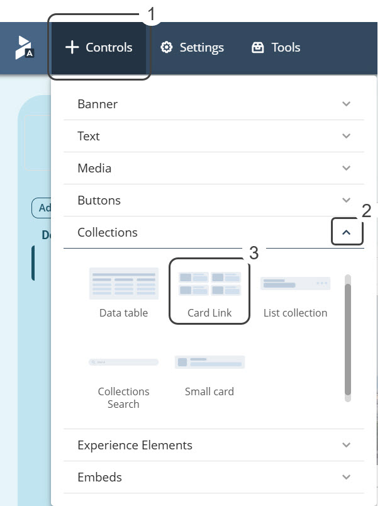Click the app logo icon
The height and width of the screenshot is (506, 380).
[x=24, y=48]
